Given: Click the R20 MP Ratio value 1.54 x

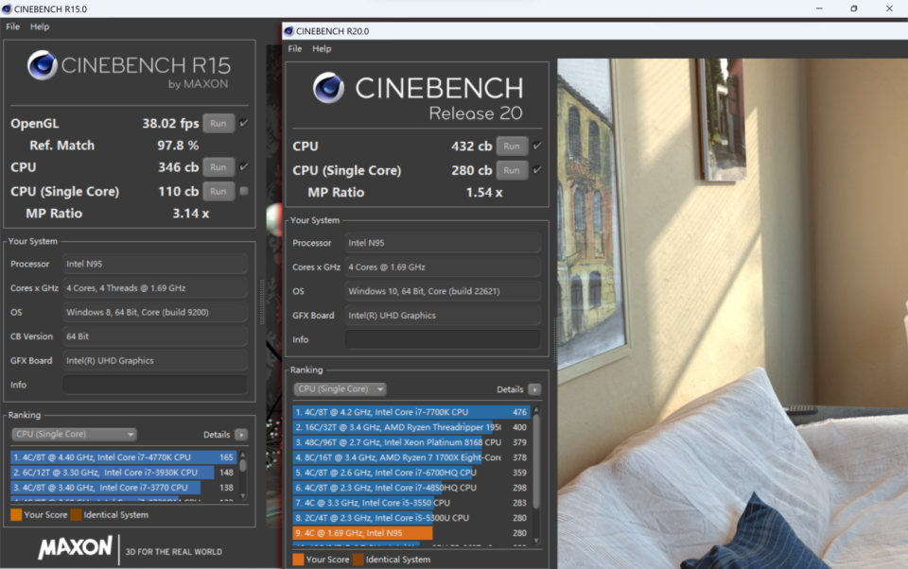Looking at the screenshot, I should (x=484, y=193).
